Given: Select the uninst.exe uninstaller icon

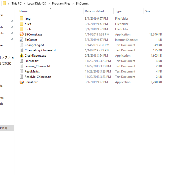Looking at the screenshot, I should [x=22, y=82].
